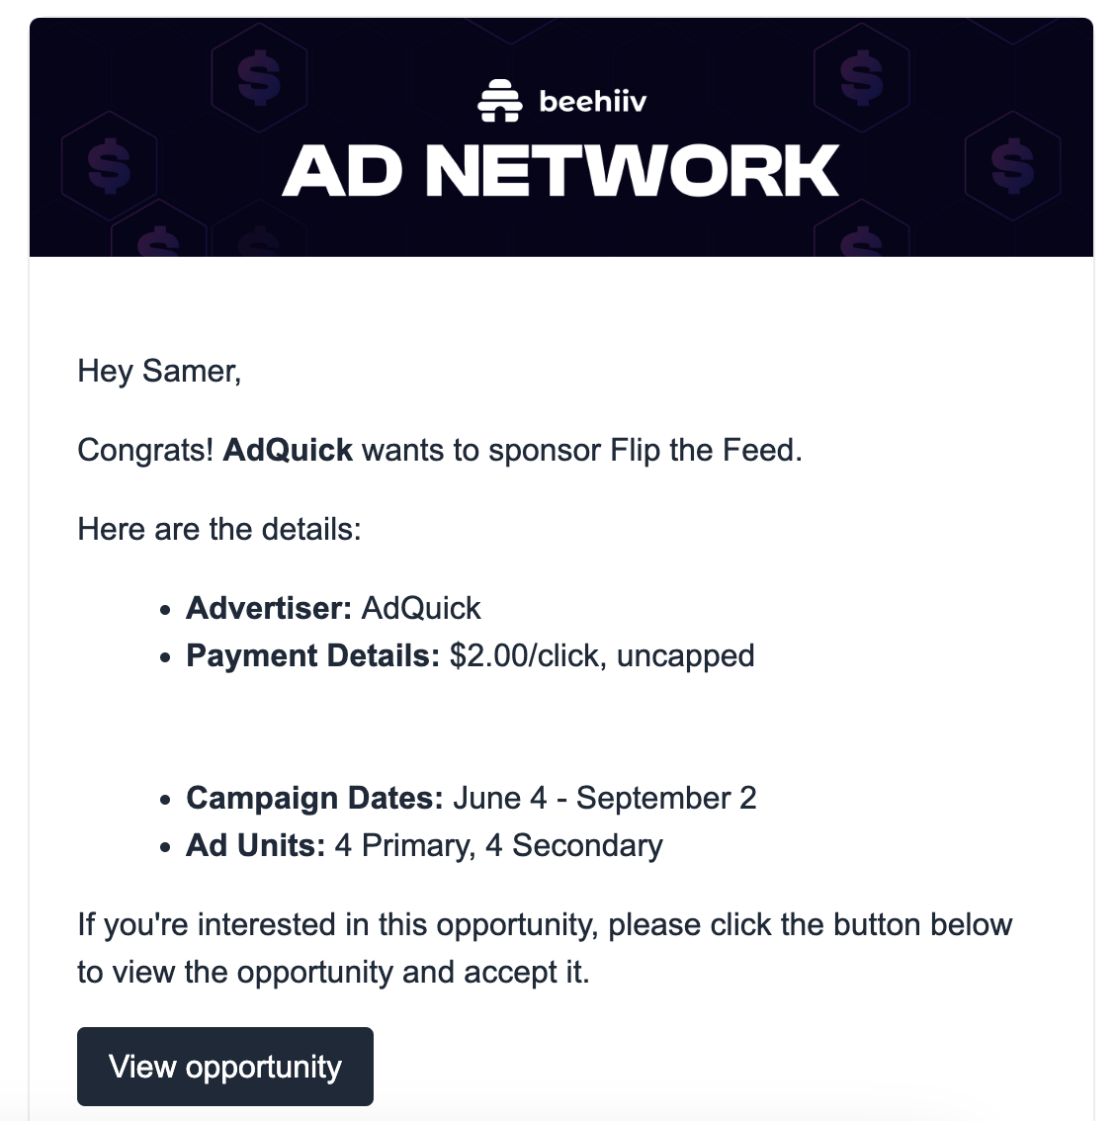Image resolution: width=1117 pixels, height=1121 pixels.
Task: Click the Hey Samer greeting
Action: 159,371
